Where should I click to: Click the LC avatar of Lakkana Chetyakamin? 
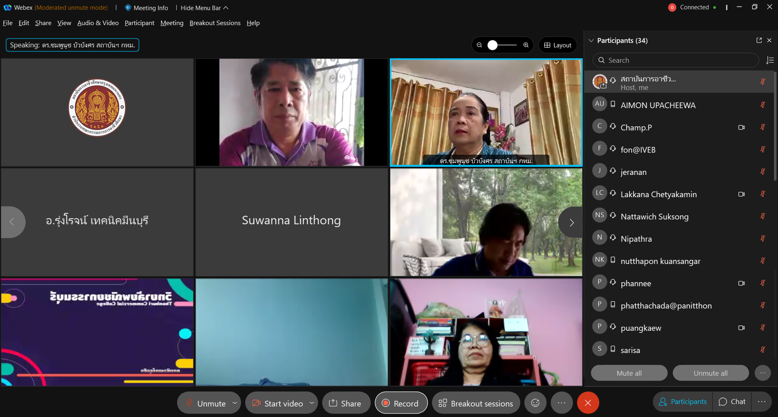pos(600,193)
